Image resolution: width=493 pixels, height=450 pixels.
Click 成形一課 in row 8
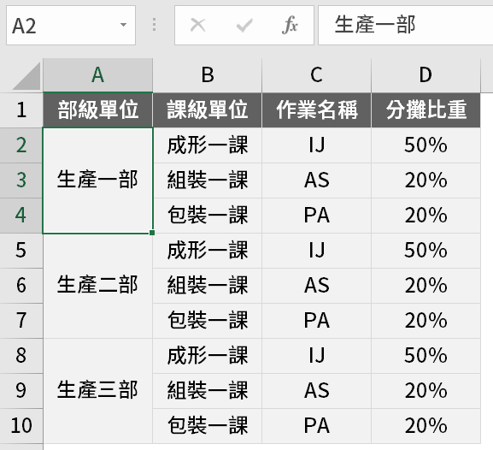click(x=208, y=356)
